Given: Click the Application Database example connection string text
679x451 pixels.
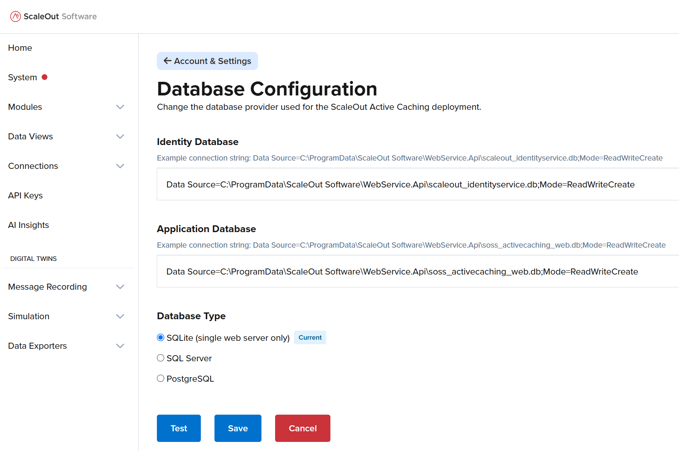Looking at the screenshot, I should tap(411, 245).
